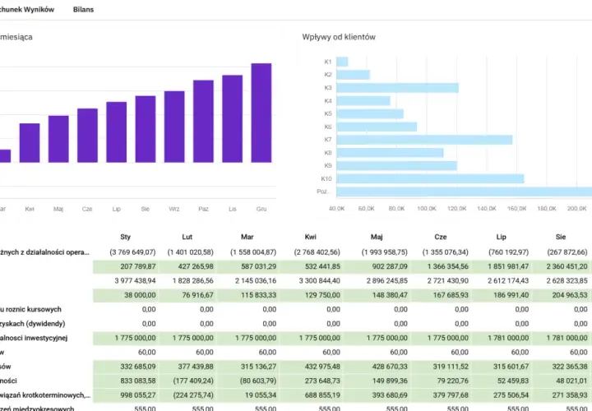Screen dimensions: 592x411
Task: Click the K1 bar in client inflows chart
Action: (x=342, y=62)
